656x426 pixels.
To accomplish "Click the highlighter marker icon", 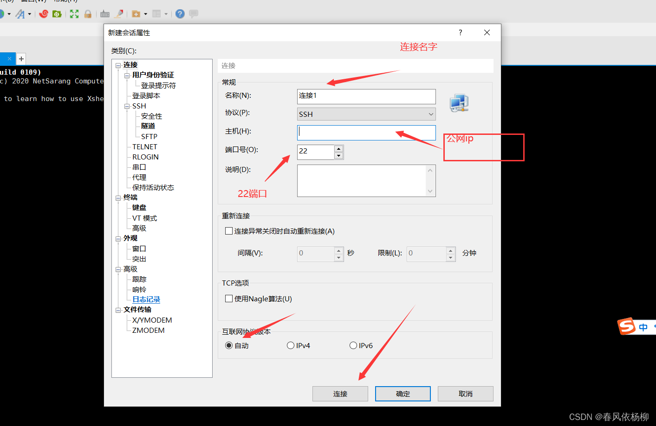I will click(x=119, y=14).
